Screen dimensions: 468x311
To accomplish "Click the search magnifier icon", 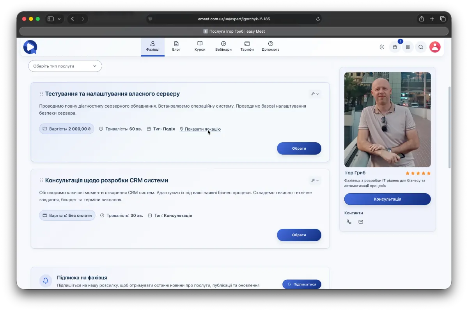I will [421, 47].
